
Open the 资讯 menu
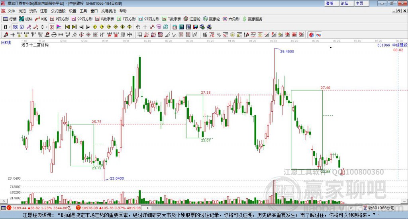(x=33, y=11)
